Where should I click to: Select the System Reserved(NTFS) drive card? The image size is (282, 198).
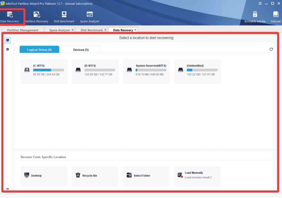(147, 71)
